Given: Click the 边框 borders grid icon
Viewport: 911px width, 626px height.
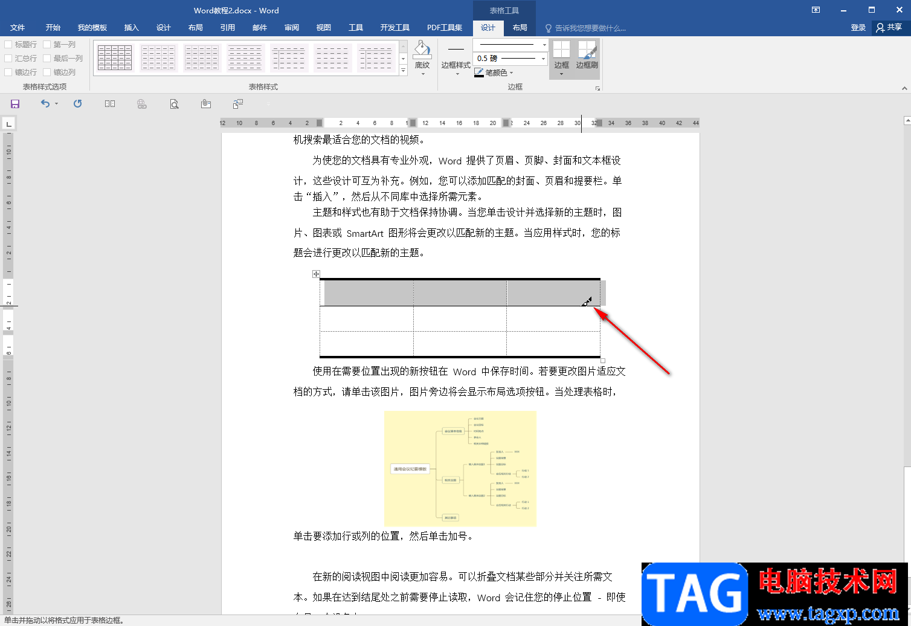Looking at the screenshot, I should (x=562, y=50).
